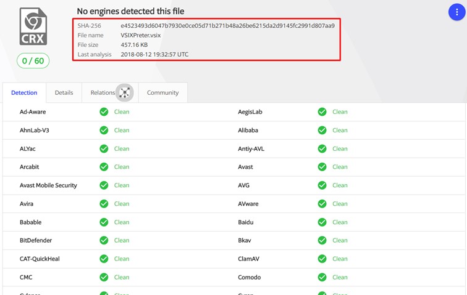This screenshot has width=467, height=295.
Task: Click the CAT-QuickHeal engine name
Action: coord(40,259)
